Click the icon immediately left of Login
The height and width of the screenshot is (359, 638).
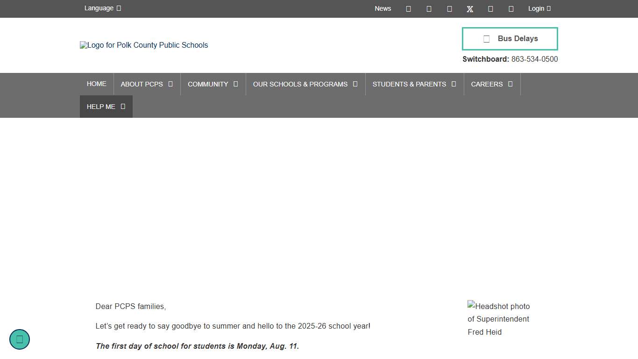pyautogui.click(x=511, y=9)
